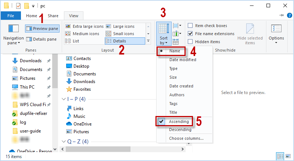Select Documents folder in file list
Viewport: 294px width, 161px height.
point(81,74)
